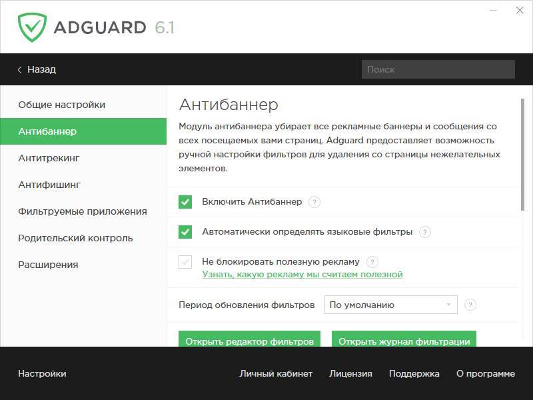533x400 pixels.
Task: Toggle the Включить Антибаннер checkbox
Action: click(185, 202)
